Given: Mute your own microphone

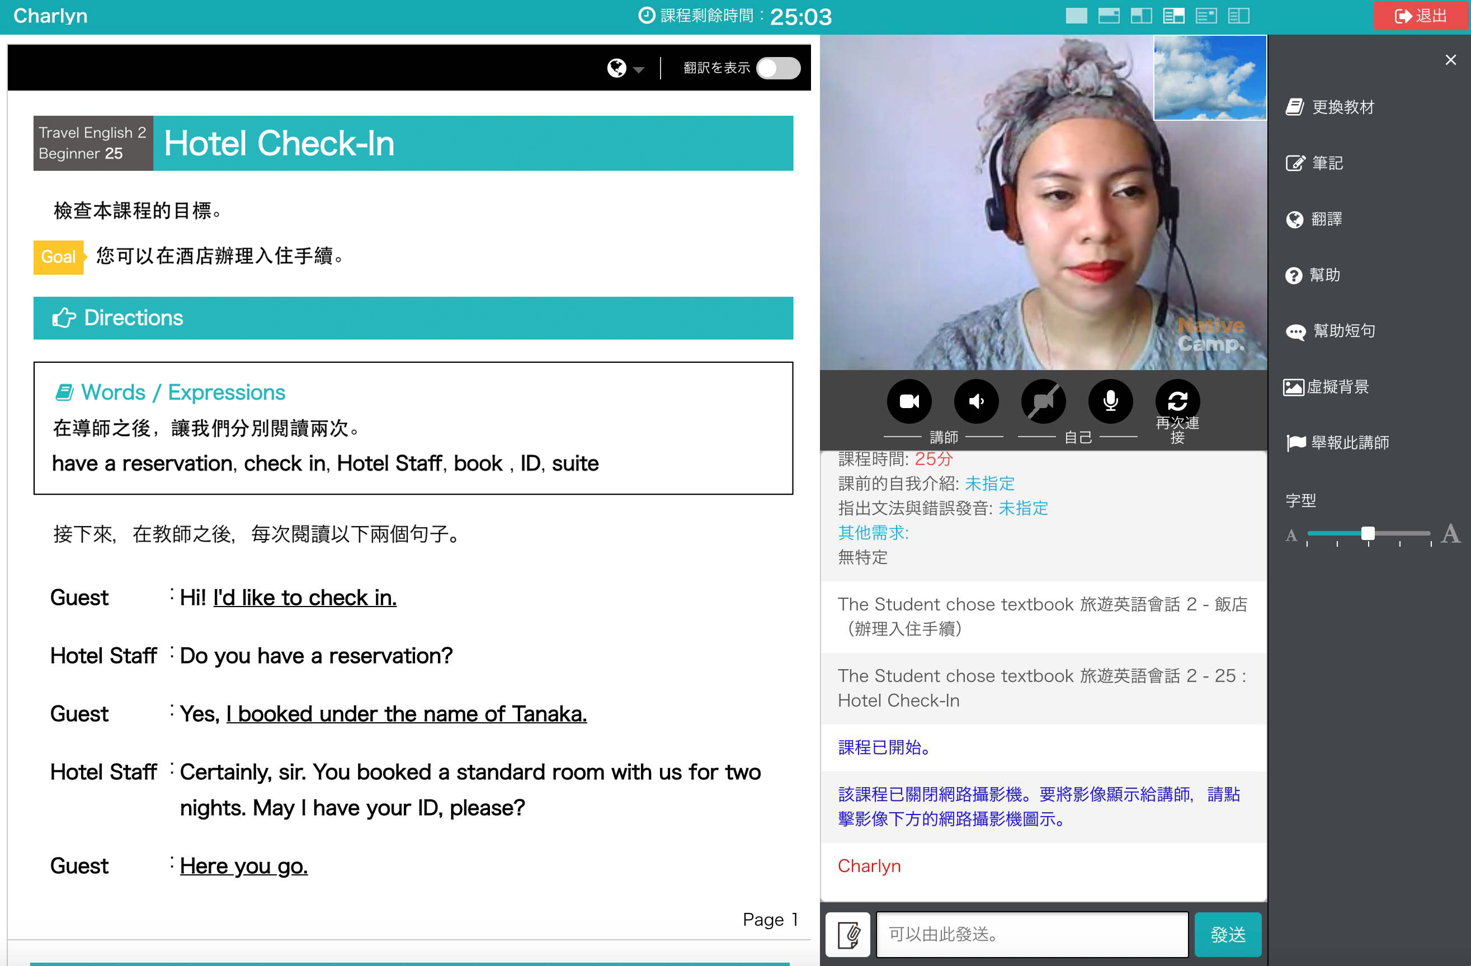Looking at the screenshot, I should coord(1110,401).
